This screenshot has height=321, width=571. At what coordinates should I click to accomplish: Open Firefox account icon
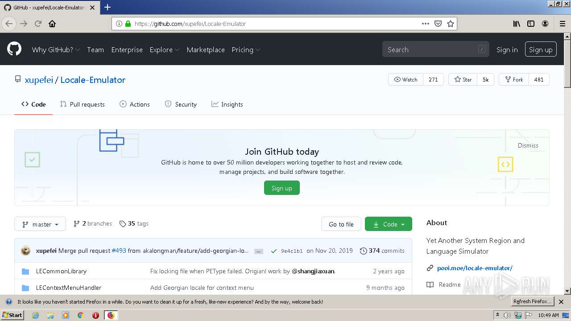click(545, 24)
